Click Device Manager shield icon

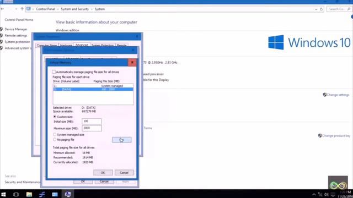click(x=1, y=29)
